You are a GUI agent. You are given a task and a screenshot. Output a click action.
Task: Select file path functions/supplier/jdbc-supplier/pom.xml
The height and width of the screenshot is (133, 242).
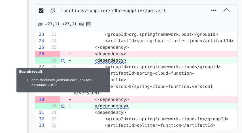coord(113,11)
